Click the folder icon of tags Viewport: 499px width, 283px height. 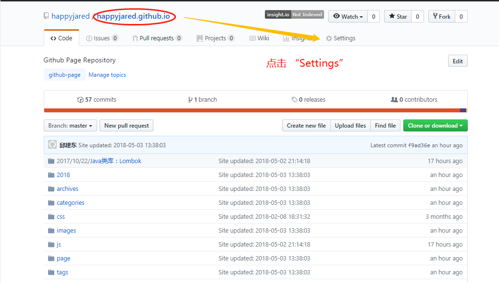pyautogui.click(x=51, y=272)
